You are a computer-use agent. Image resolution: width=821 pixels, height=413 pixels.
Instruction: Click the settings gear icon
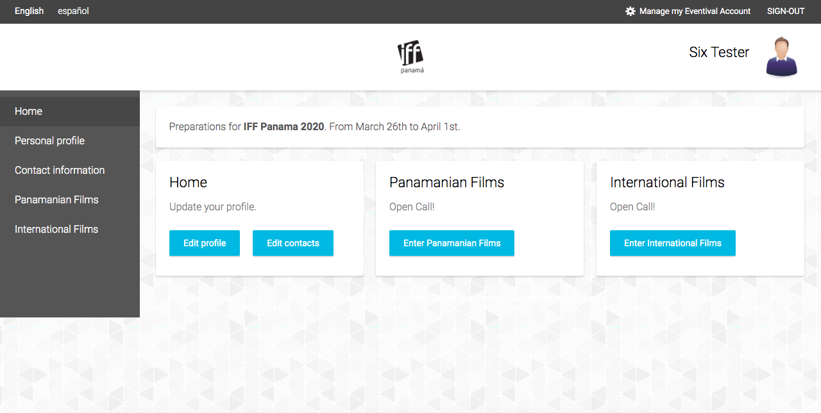point(631,11)
